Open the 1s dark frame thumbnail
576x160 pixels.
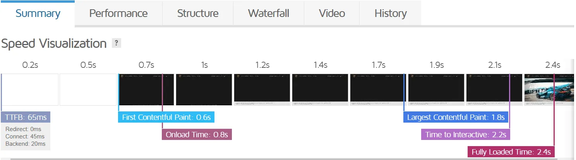click(x=204, y=89)
